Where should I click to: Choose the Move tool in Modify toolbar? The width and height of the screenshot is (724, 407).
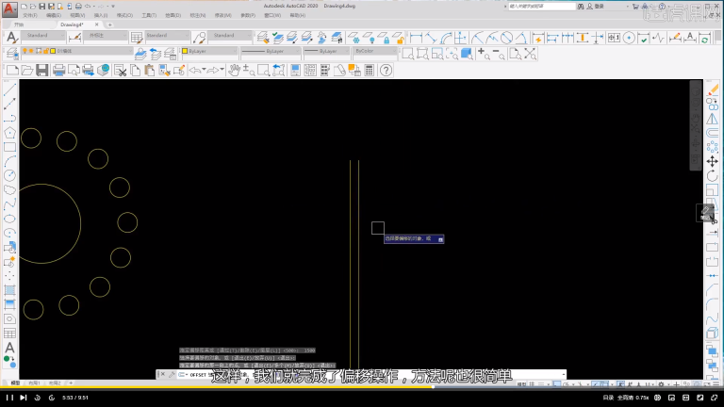[x=712, y=161]
